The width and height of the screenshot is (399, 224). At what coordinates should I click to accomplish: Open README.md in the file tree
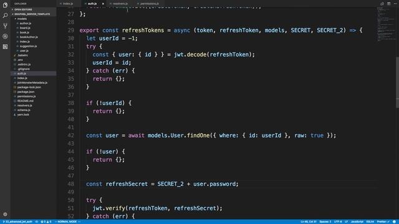(x=25, y=101)
